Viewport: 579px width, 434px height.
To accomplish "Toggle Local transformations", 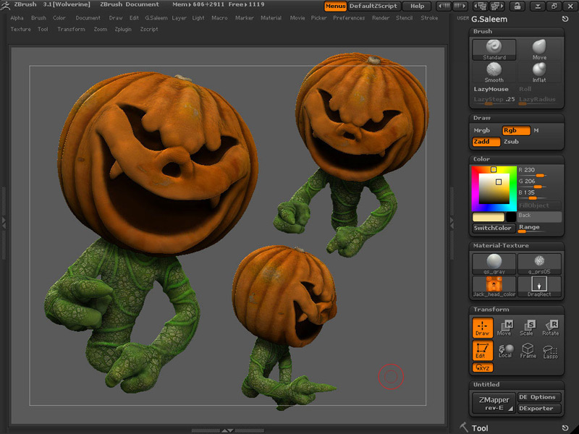I will [x=505, y=351].
